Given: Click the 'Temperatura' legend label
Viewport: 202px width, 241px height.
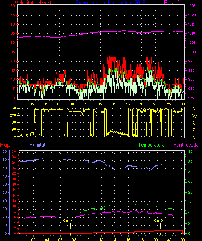Looking at the screenshot, I should (x=151, y=145).
